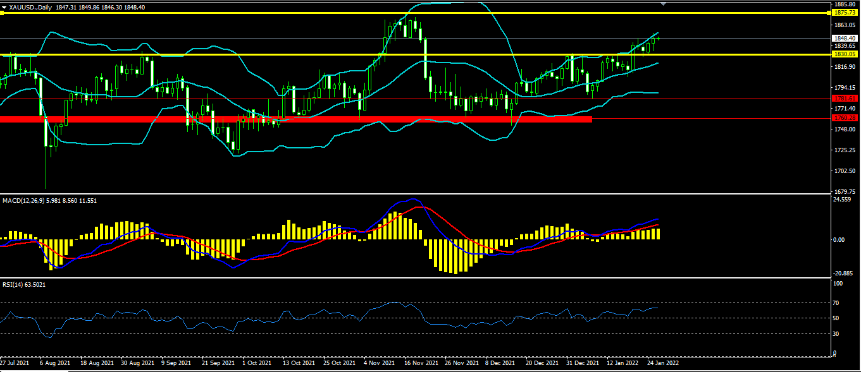The height and width of the screenshot is (372, 861).
Task: Click the RSI 70 level scale value
Action: 836,303
